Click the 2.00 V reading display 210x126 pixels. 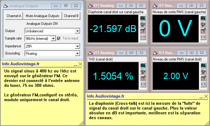[176, 76]
